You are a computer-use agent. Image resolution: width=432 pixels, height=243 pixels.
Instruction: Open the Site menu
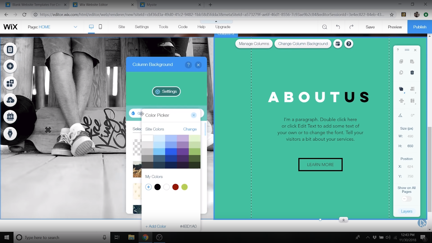pyautogui.click(x=122, y=27)
